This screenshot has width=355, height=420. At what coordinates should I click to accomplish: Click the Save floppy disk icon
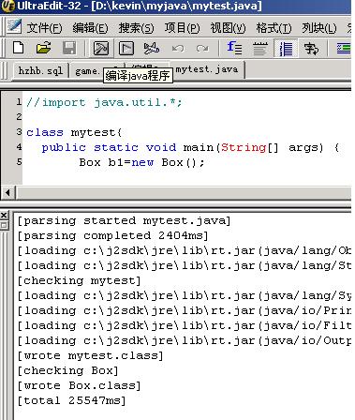[x=69, y=48]
